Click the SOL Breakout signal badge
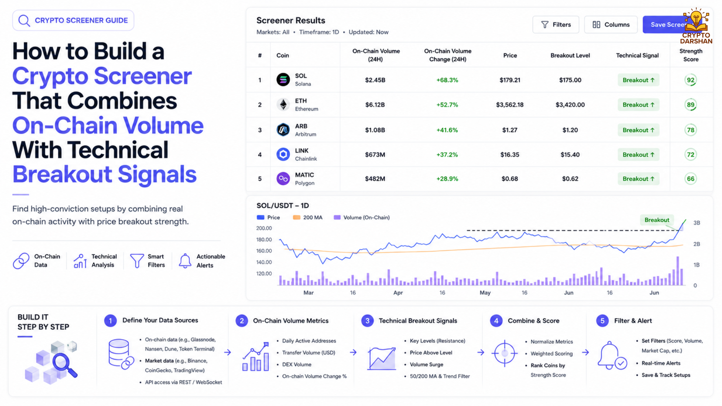 638,80
